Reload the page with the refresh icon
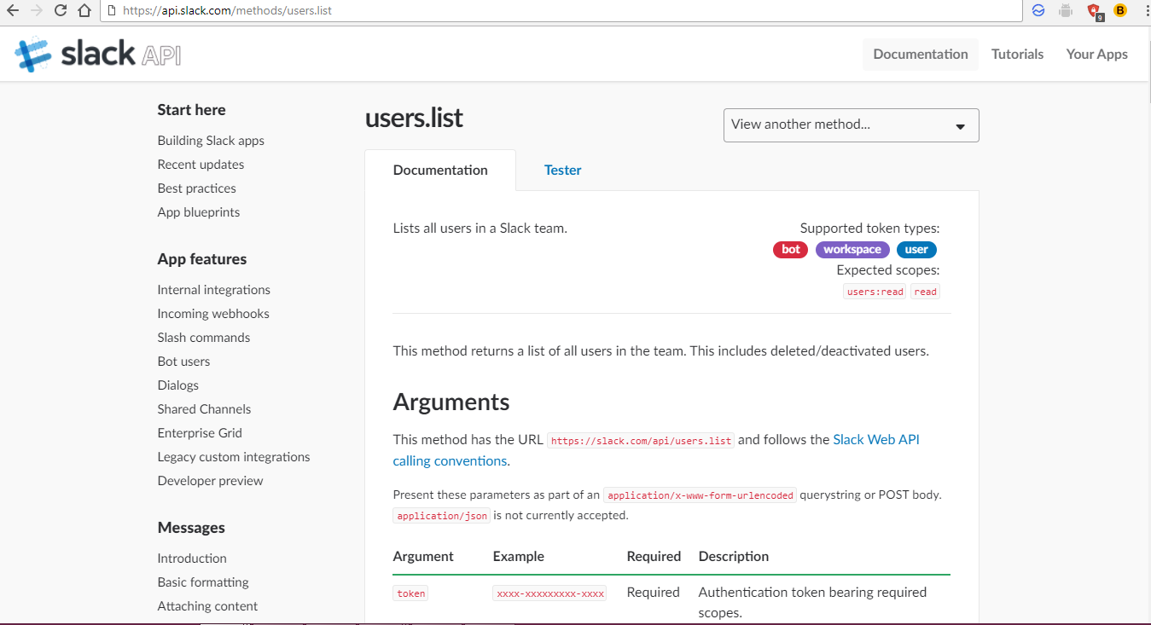The height and width of the screenshot is (625, 1151). (x=61, y=11)
